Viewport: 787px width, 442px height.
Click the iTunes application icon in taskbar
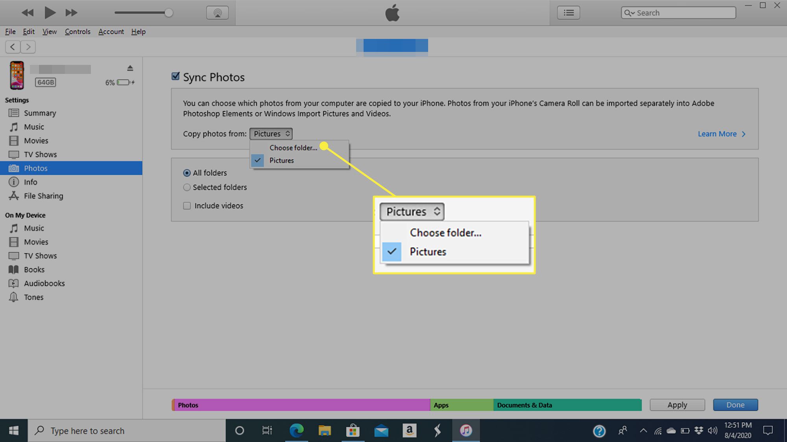click(x=466, y=430)
